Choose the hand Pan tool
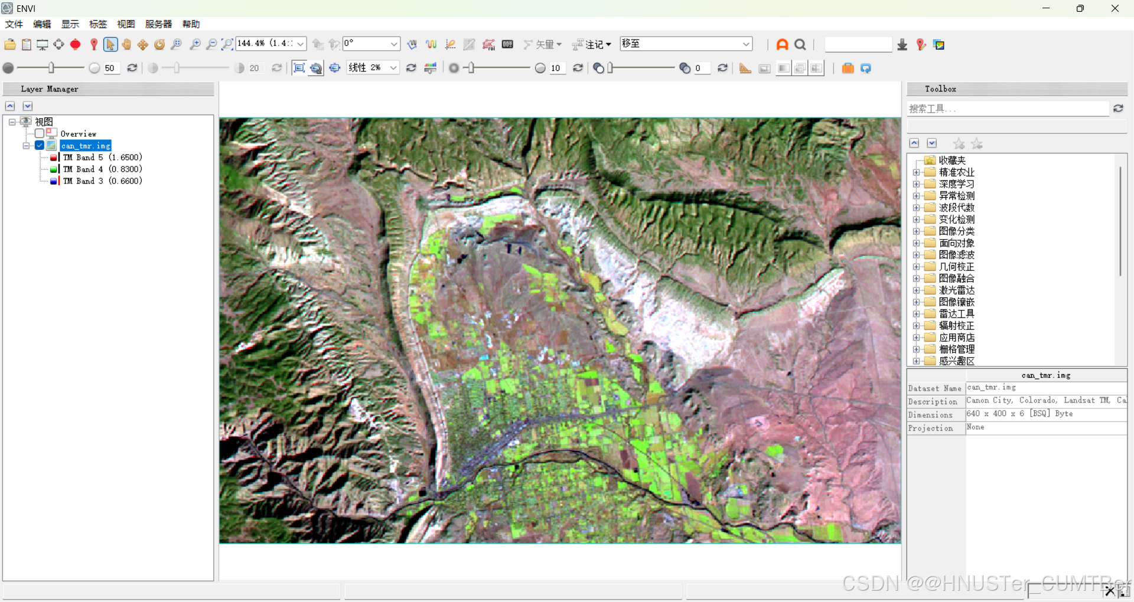The width and height of the screenshot is (1134, 602). pos(126,44)
